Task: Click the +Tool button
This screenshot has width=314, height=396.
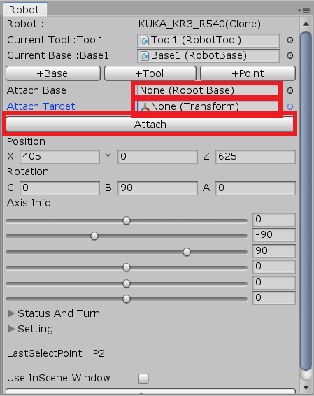Action: tap(150, 73)
